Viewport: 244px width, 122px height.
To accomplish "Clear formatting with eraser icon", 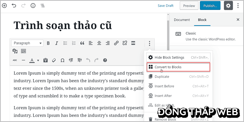I will tap(54, 60).
